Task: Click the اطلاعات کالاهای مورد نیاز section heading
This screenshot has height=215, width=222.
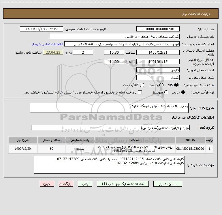Action: (x=192, y=117)
